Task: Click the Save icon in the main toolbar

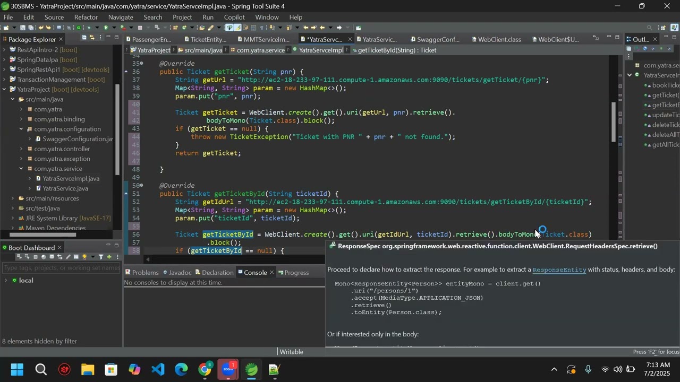Action: coord(22,28)
